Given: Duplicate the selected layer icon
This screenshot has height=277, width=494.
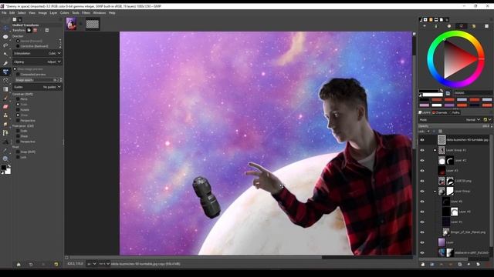Looking at the screenshot, I should point(460,265).
